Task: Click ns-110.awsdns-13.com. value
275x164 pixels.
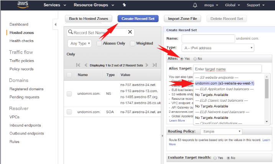Action: tap(139, 91)
